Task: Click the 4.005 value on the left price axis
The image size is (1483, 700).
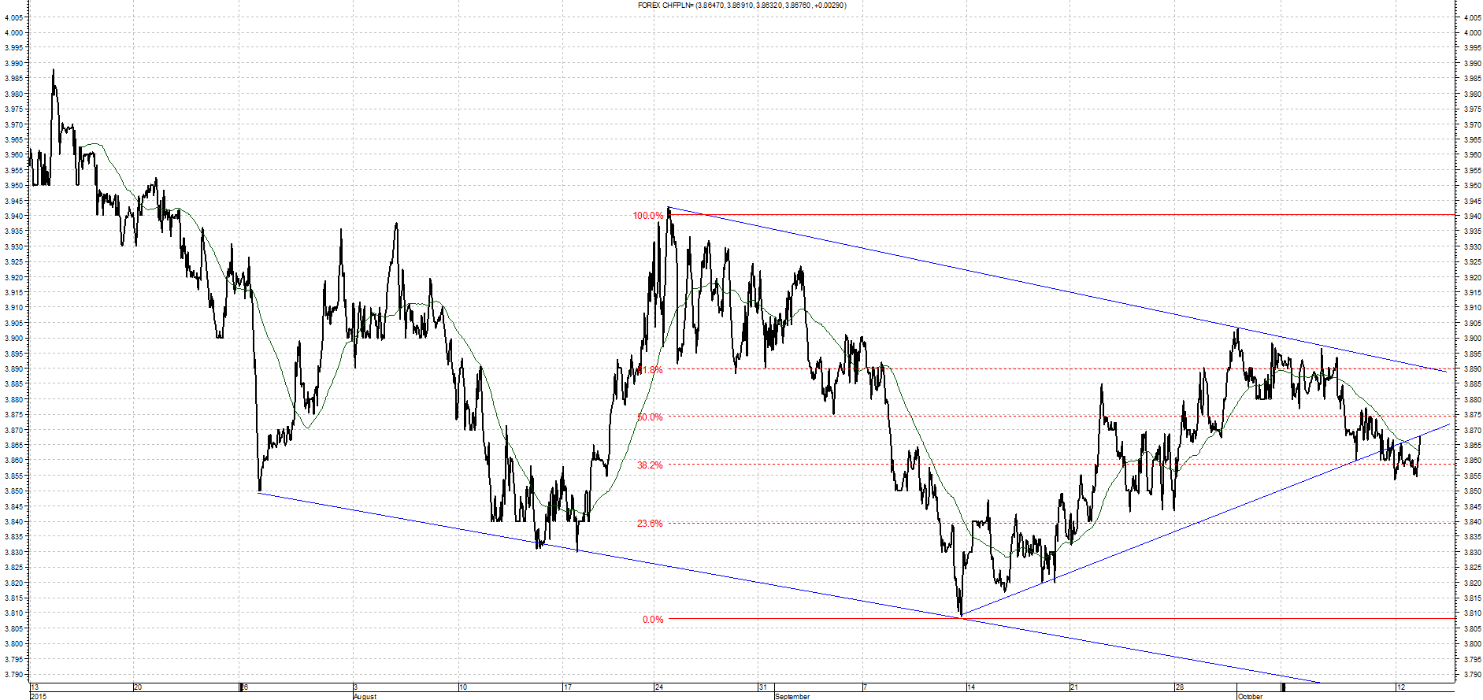Action: pos(14,17)
